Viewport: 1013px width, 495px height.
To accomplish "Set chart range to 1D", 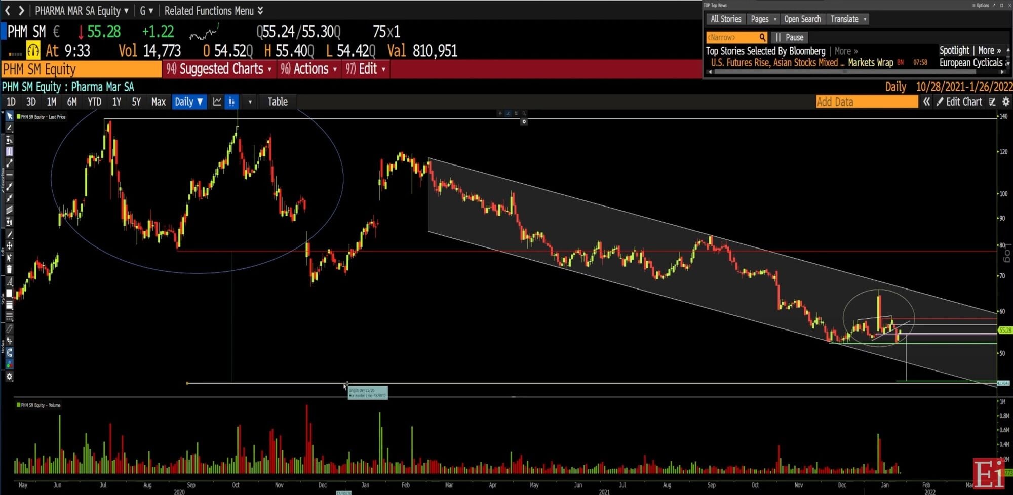I will pyautogui.click(x=11, y=102).
